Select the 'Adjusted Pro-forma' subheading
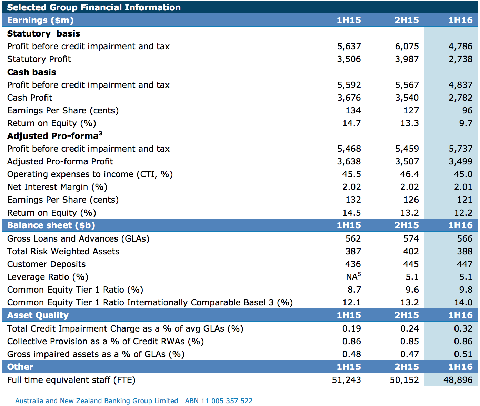 click(54, 136)
